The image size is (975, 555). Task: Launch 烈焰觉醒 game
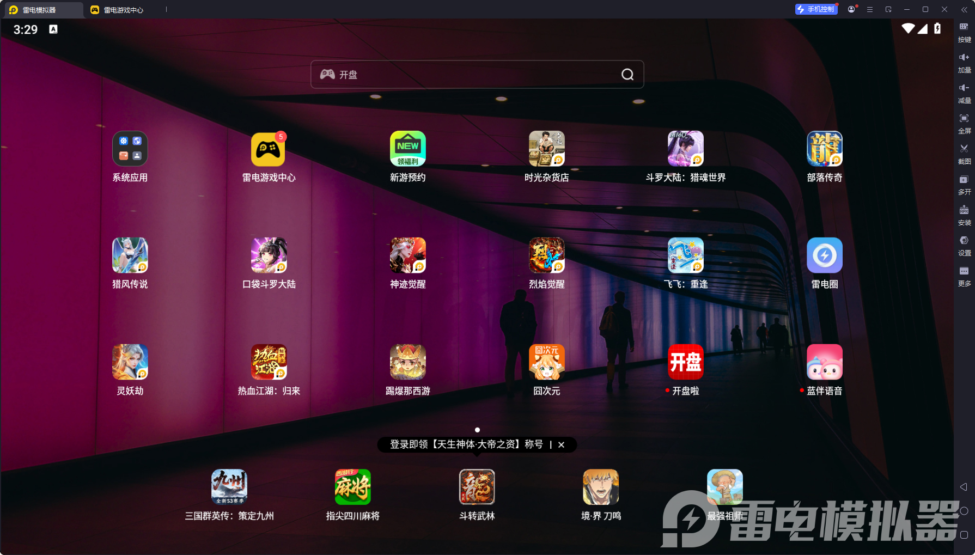click(x=546, y=255)
